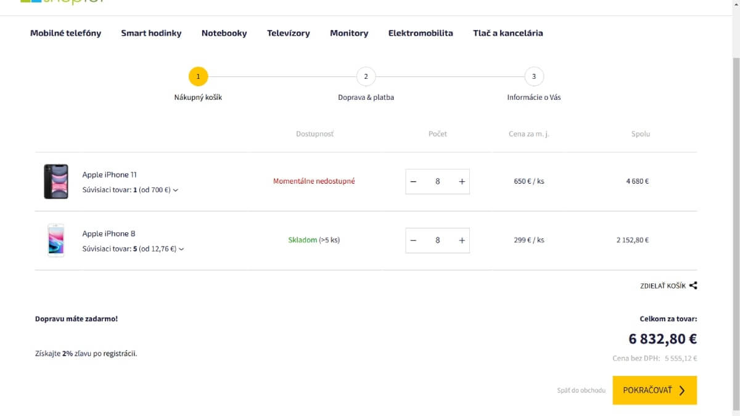740x416 pixels.
Task: Click the 299 € / ks unit price
Action: tap(529, 240)
